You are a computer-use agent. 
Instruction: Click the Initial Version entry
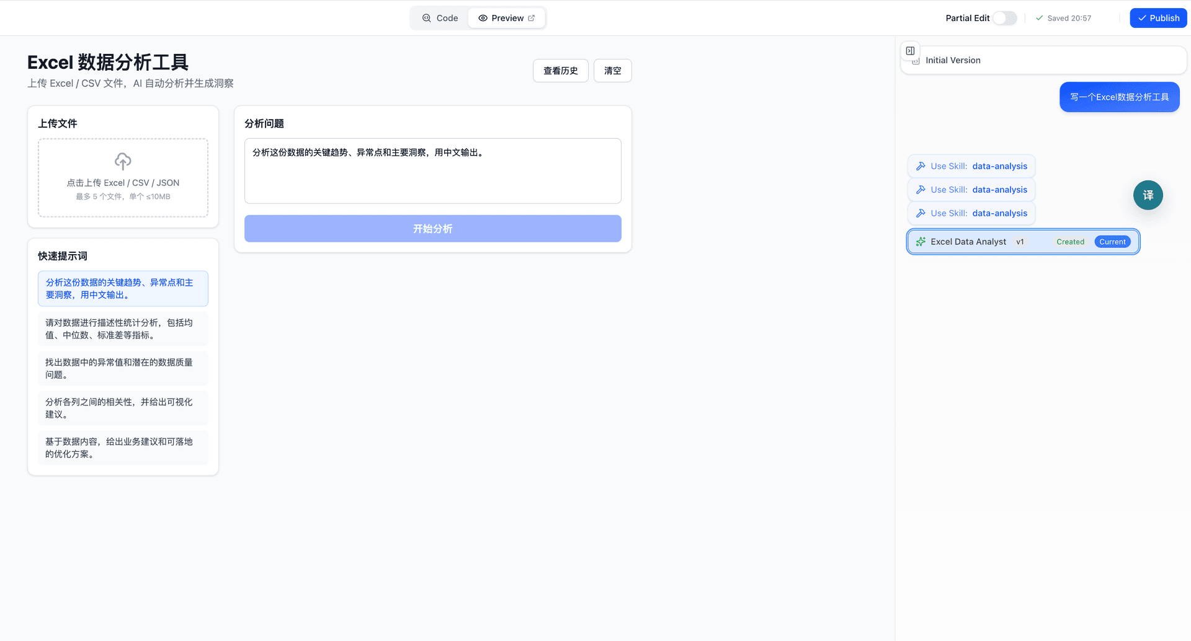pyautogui.click(x=1043, y=60)
